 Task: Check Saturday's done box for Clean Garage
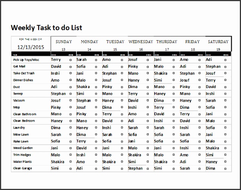[x=225, y=169]
